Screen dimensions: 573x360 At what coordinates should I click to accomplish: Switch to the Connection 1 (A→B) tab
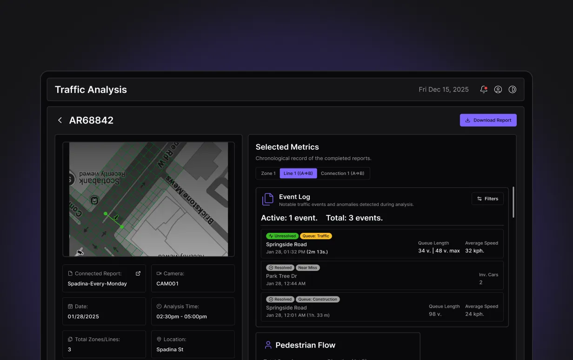343,174
